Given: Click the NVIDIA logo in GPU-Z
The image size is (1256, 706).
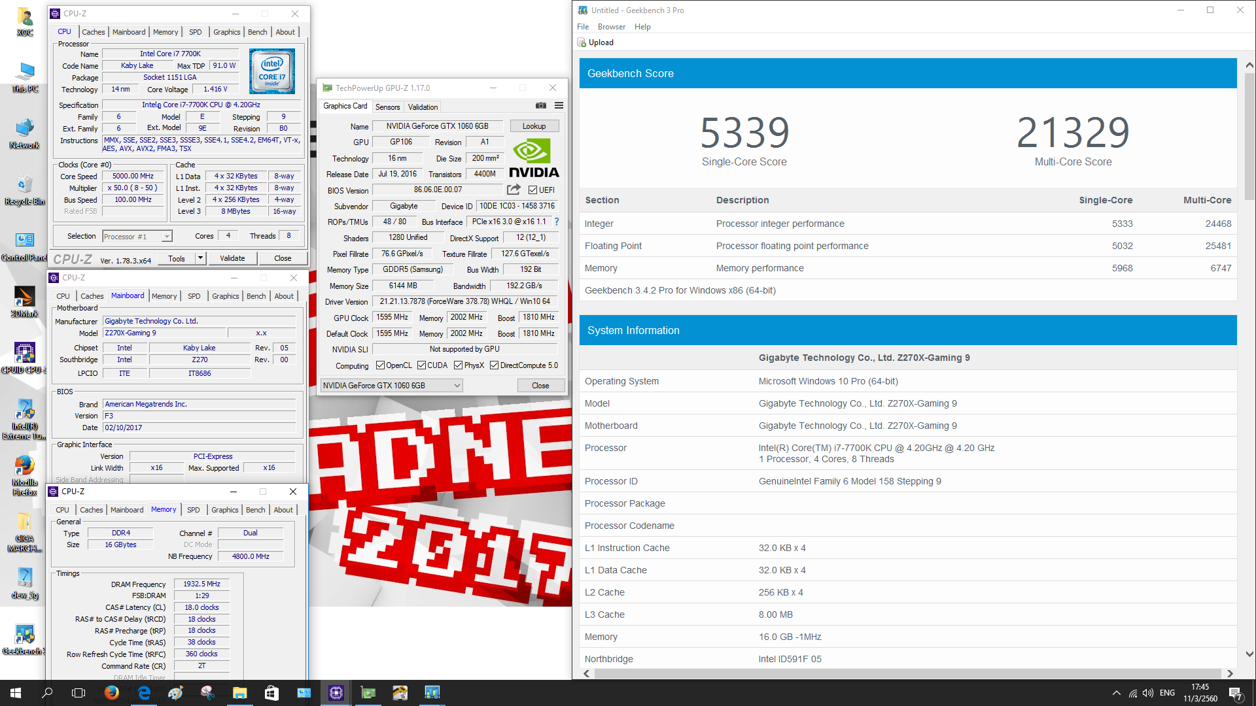Looking at the screenshot, I should click(534, 158).
